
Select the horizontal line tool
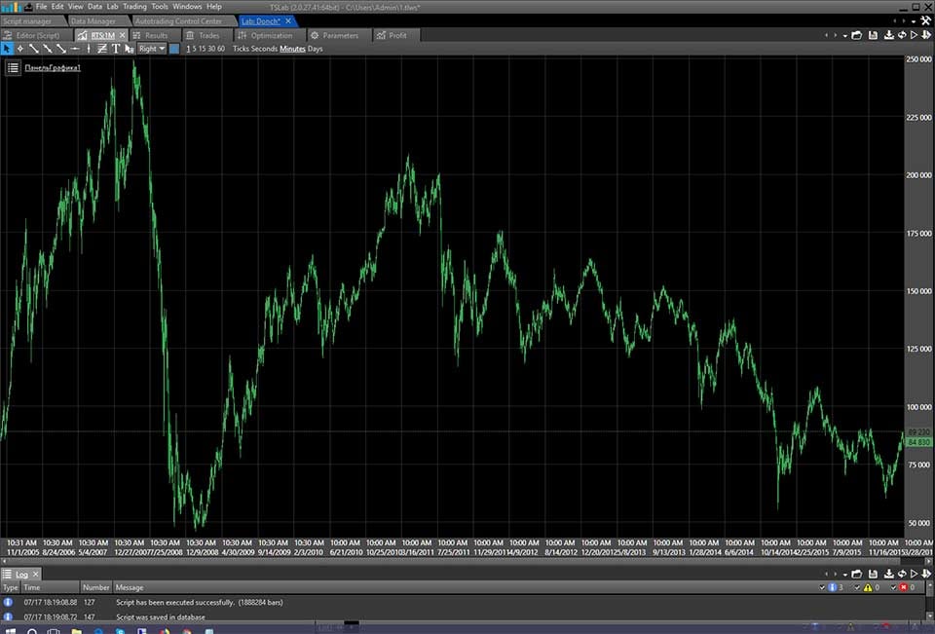pos(73,47)
